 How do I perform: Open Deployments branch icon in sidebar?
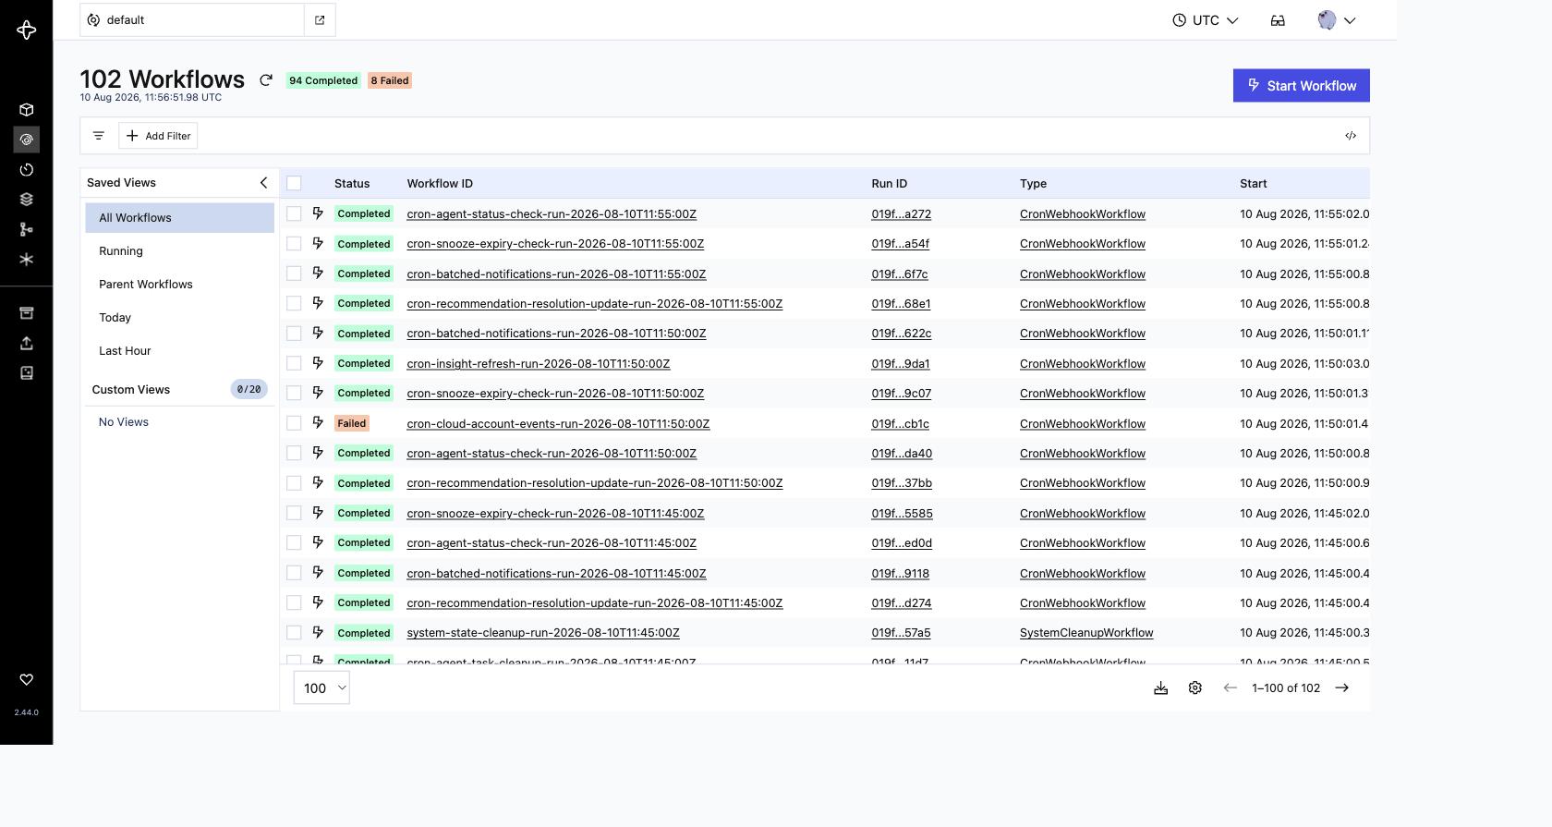pos(27,229)
